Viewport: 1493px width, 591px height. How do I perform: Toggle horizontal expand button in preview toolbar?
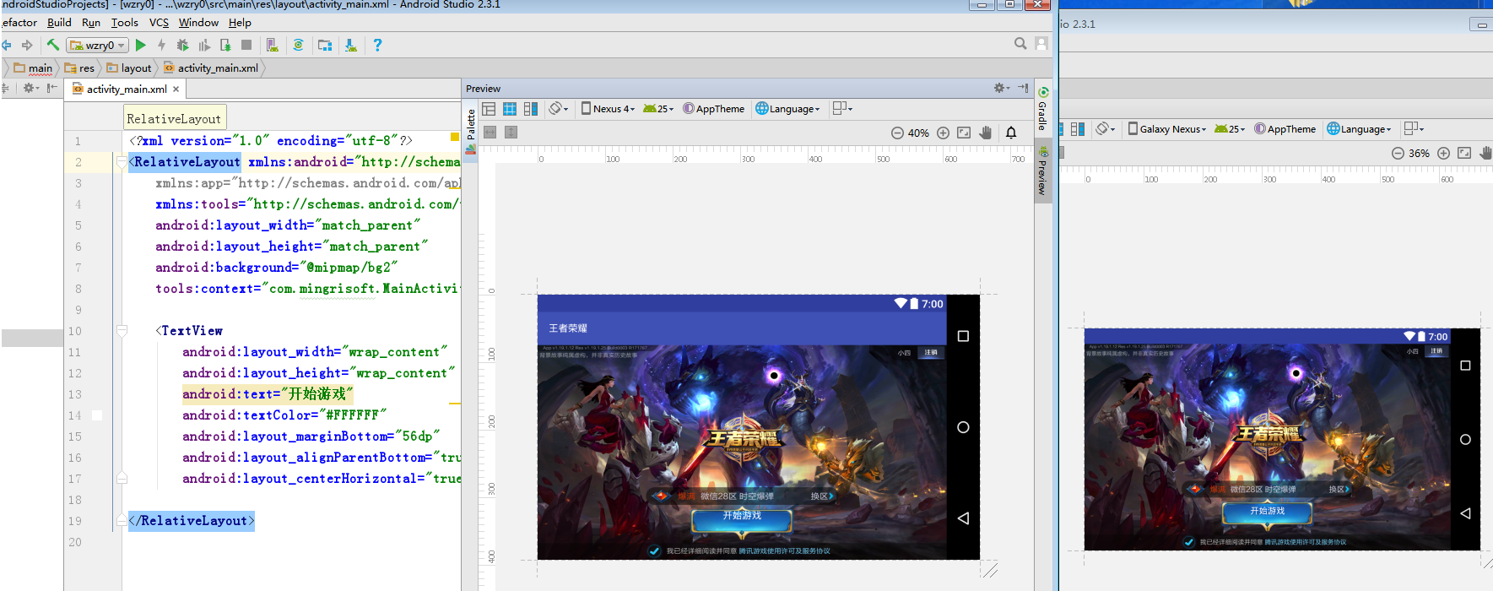[x=490, y=133]
